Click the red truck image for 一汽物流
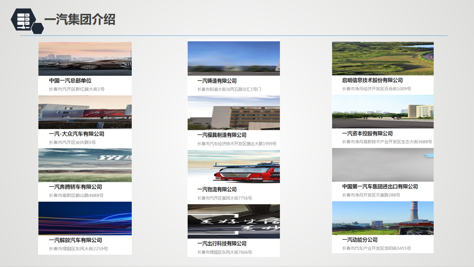 pos(234,167)
